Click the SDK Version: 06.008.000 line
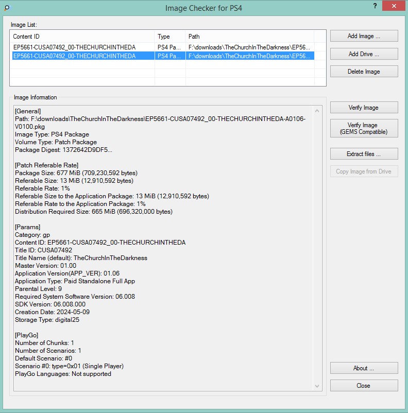The width and height of the screenshot is (408, 413). (50, 304)
